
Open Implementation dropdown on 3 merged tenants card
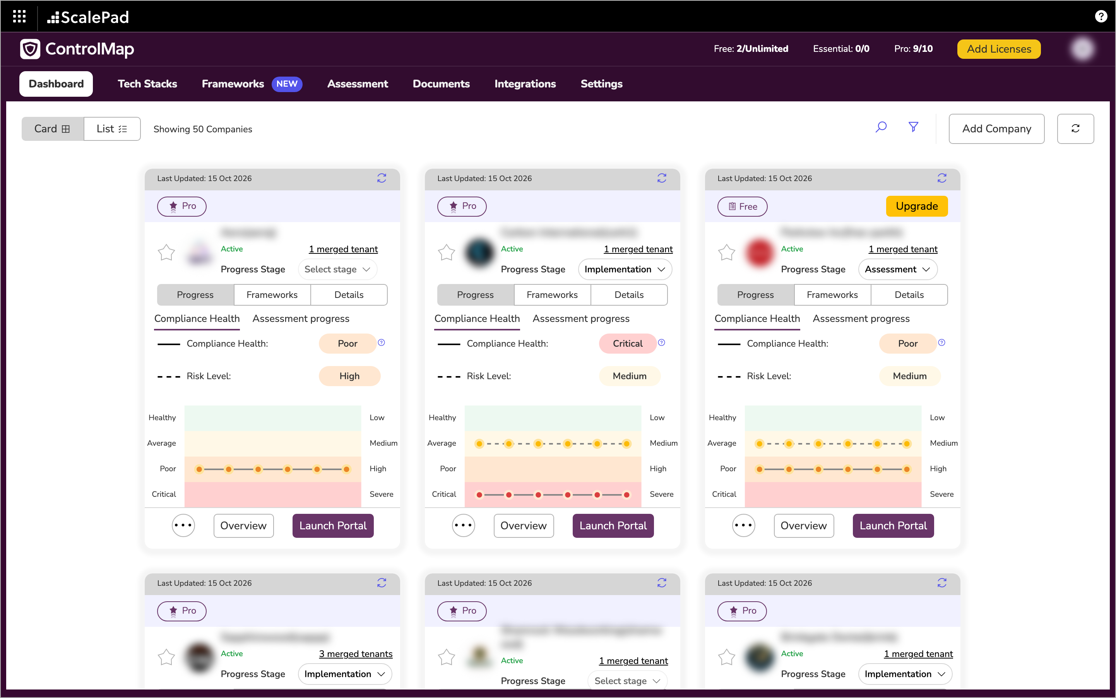coord(345,674)
